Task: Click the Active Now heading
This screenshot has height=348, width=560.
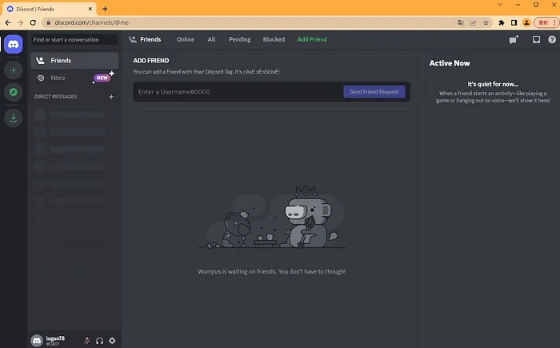Action: [450, 63]
